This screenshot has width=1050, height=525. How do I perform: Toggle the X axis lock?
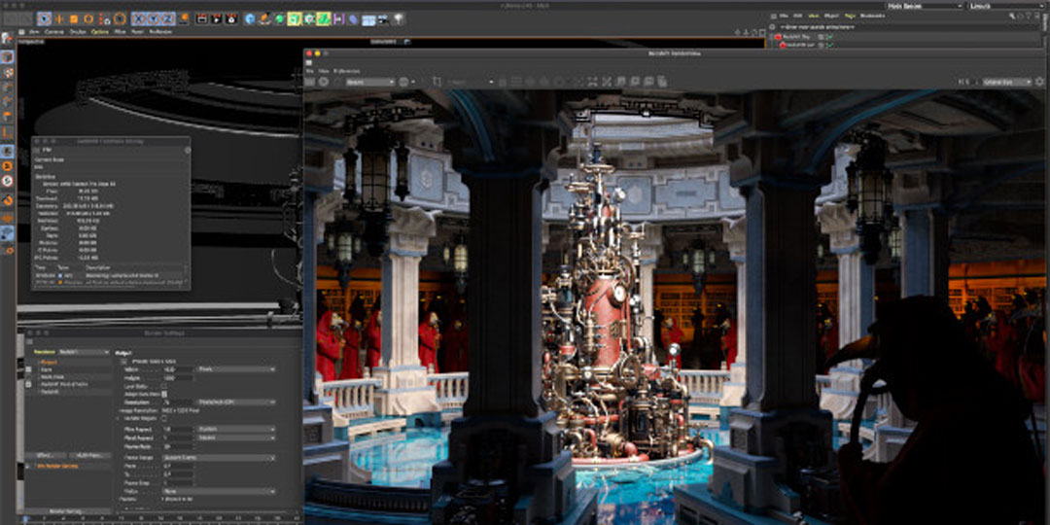[139, 18]
